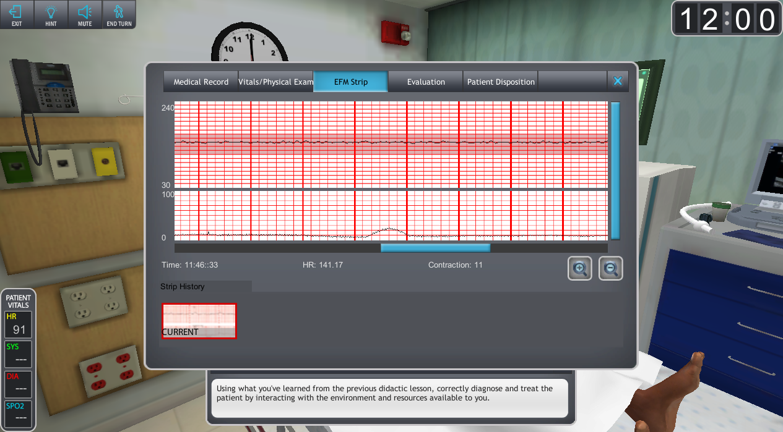Viewport: 783px width, 432px height.
Task: Click the Exit icon
Action: click(x=16, y=15)
